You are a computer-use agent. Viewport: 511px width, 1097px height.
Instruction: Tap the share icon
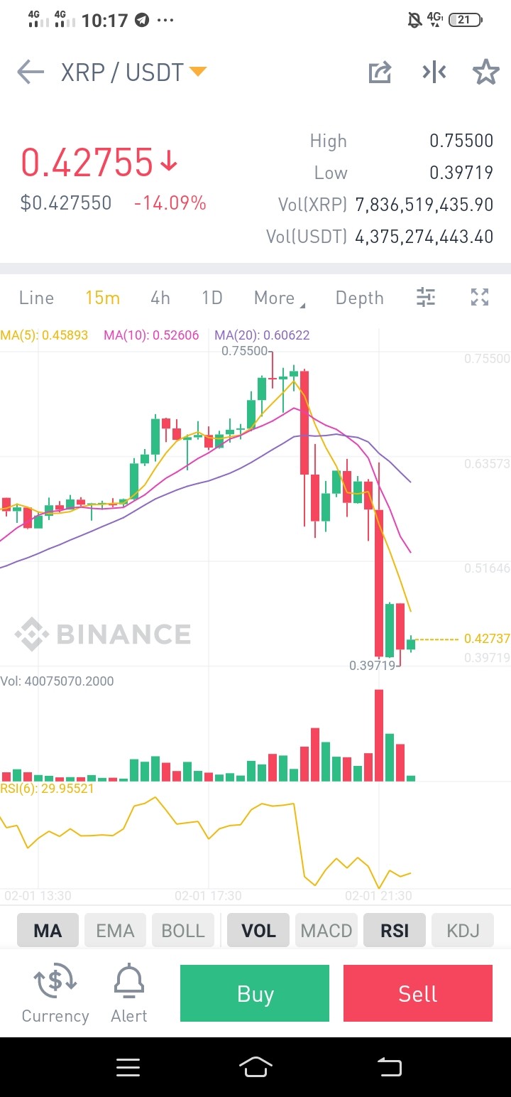(x=380, y=72)
